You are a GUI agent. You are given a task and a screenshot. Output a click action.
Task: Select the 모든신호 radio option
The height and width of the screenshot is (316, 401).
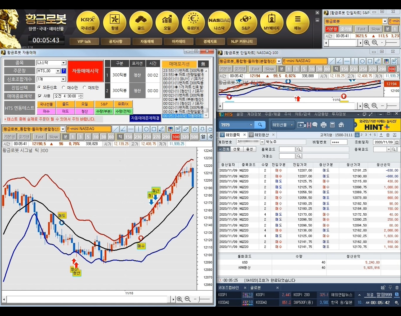[39, 87]
